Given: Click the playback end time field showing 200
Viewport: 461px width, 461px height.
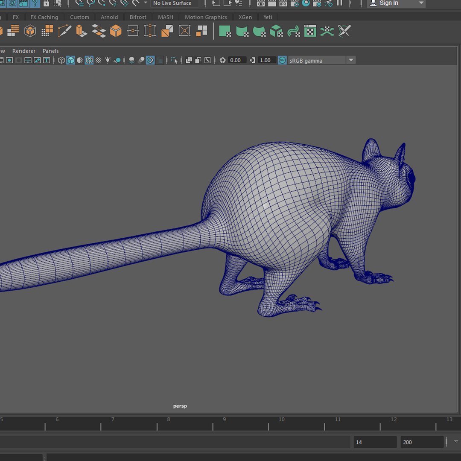Looking at the screenshot, I should point(421,442).
